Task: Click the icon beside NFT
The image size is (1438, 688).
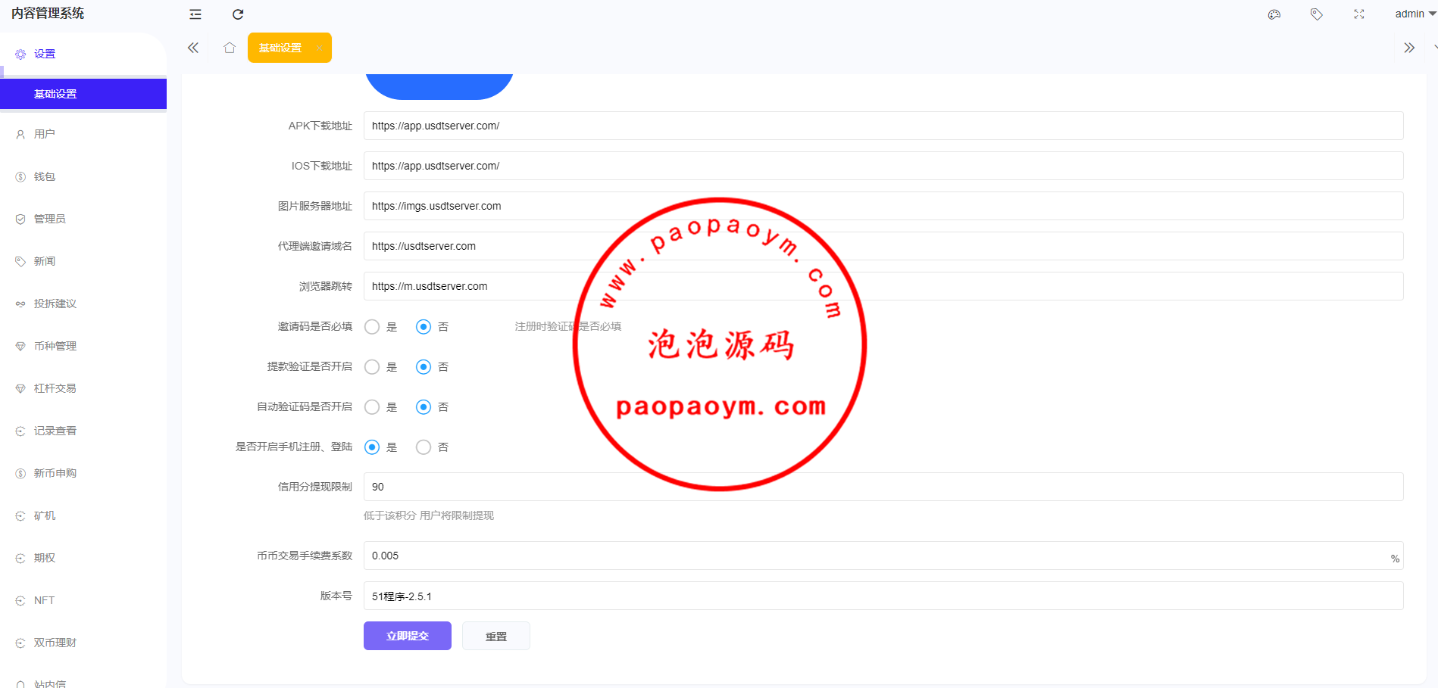Action: 20,601
